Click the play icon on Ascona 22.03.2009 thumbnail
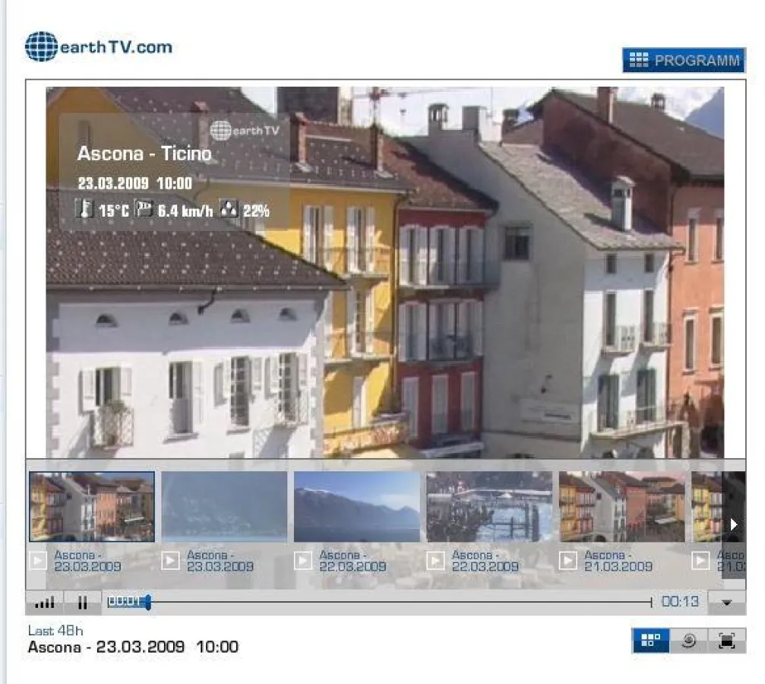 point(302,560)
